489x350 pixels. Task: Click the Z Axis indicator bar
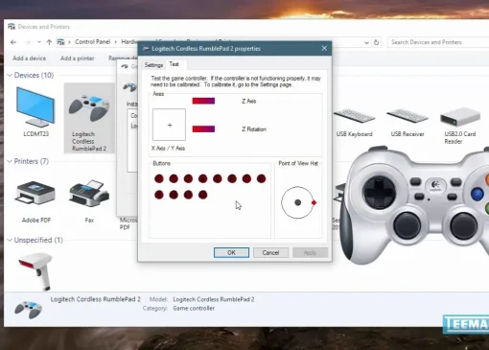click(x=203, y=101)
